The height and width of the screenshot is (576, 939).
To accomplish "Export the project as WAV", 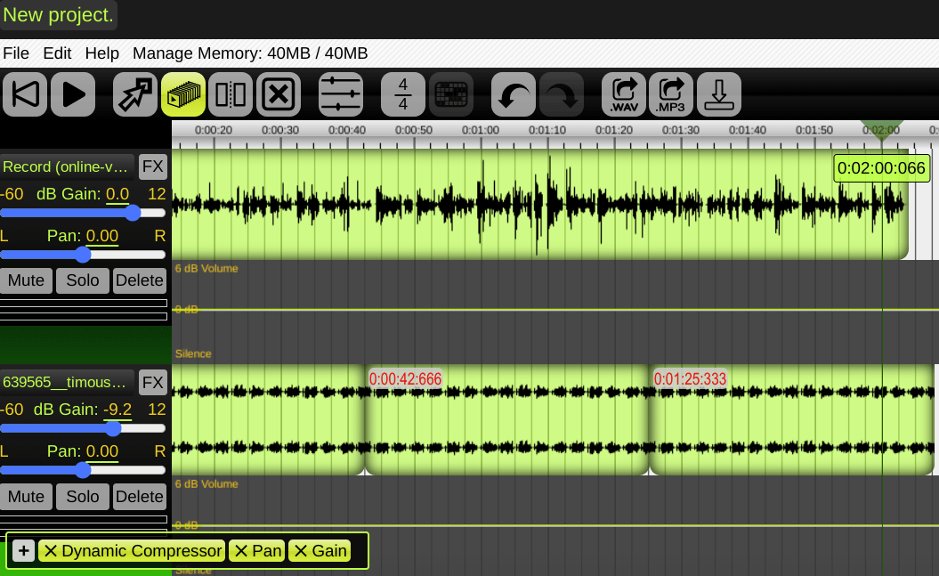I will click(x=623, y=94).
